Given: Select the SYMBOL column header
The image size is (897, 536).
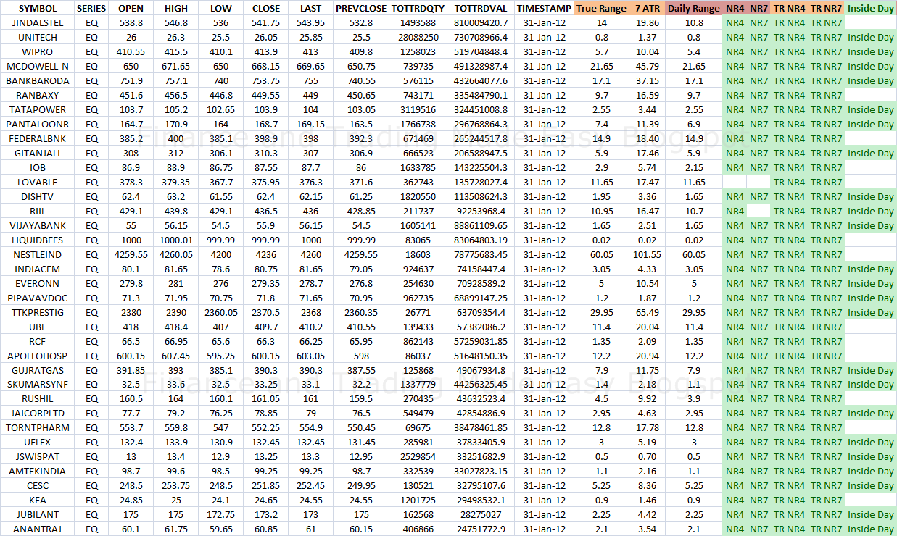Looking at the screenshot, I should point(38,8).
